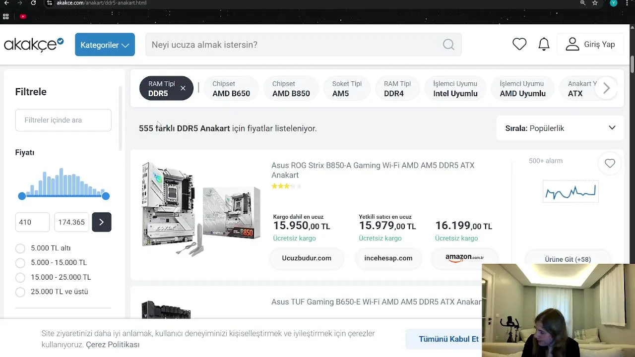Click the product star rating
This screenshot has width=635, height=357.
point(286,186)
